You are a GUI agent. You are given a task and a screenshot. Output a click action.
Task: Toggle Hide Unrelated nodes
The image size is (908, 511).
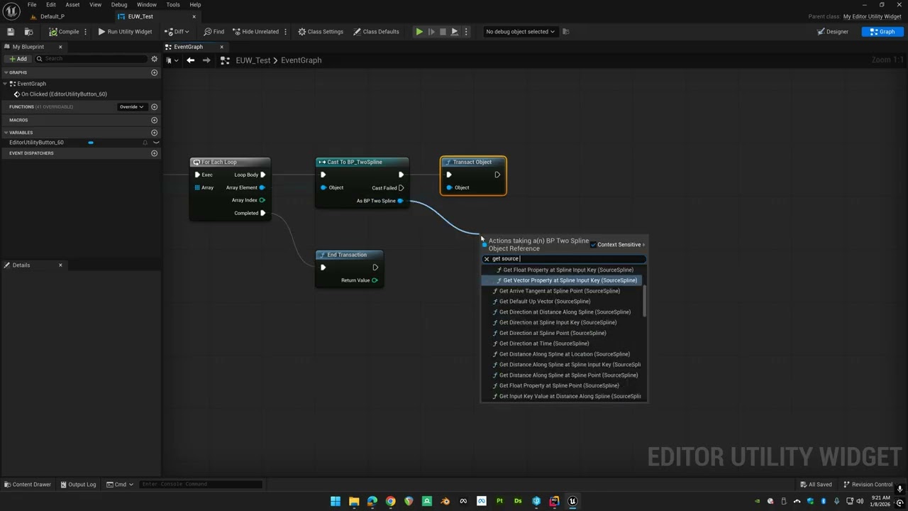click(255, 31)
